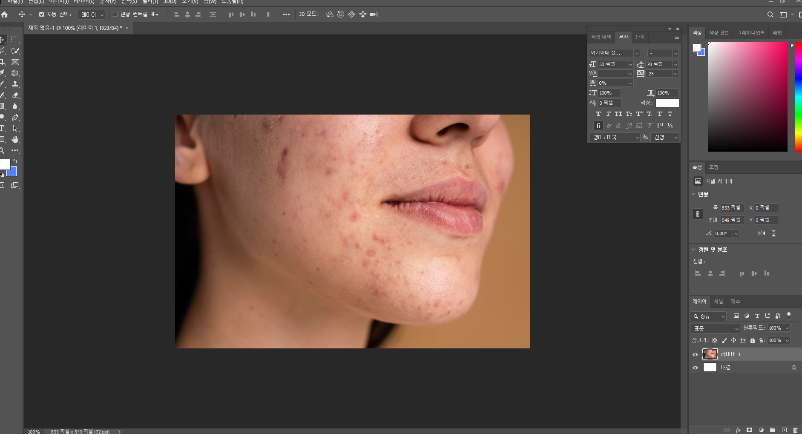Viewport: 802px width, 434px height.
Task: Open more align options ellipsis in options bar
Action: point(286,14)
